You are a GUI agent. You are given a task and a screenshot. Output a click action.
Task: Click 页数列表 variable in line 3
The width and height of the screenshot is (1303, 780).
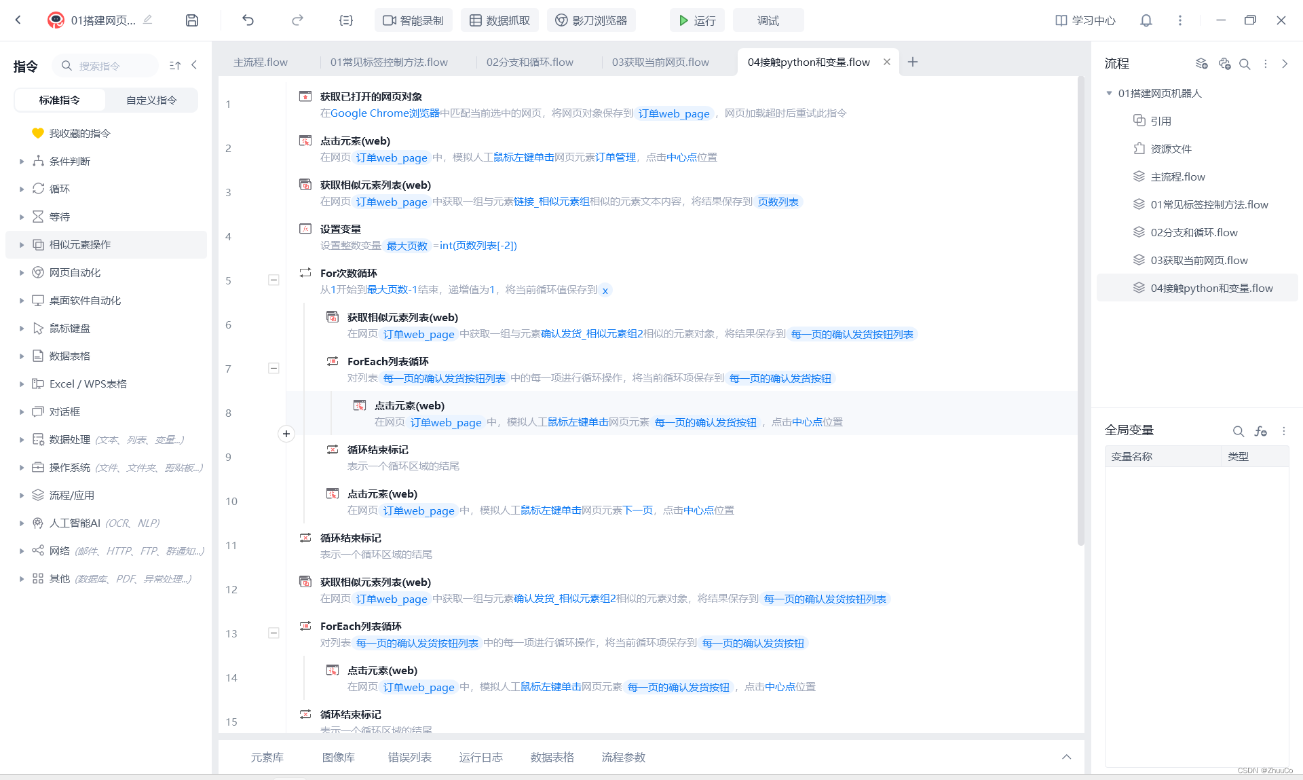pos(778,202)
